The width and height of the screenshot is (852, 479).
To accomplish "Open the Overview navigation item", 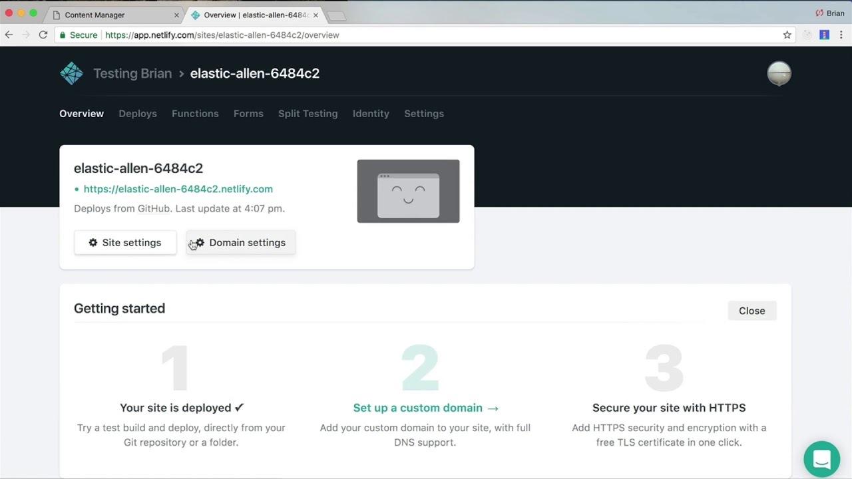I will [81, 113].
